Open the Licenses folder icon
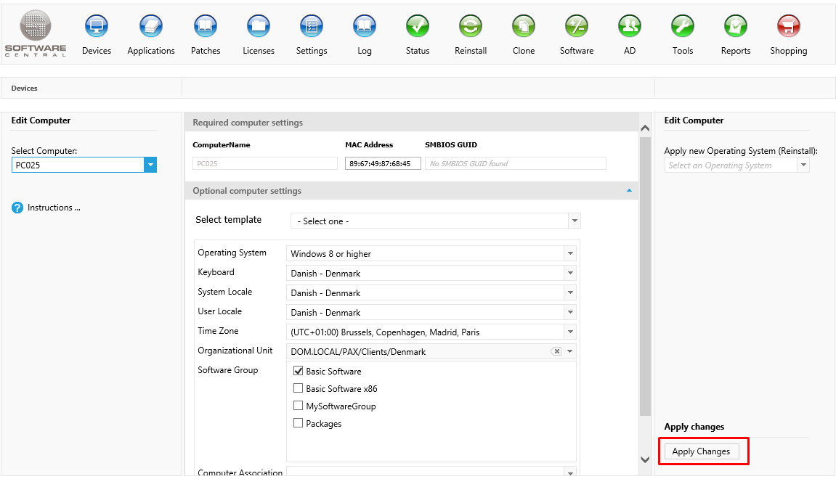 (x=259, y=28)
